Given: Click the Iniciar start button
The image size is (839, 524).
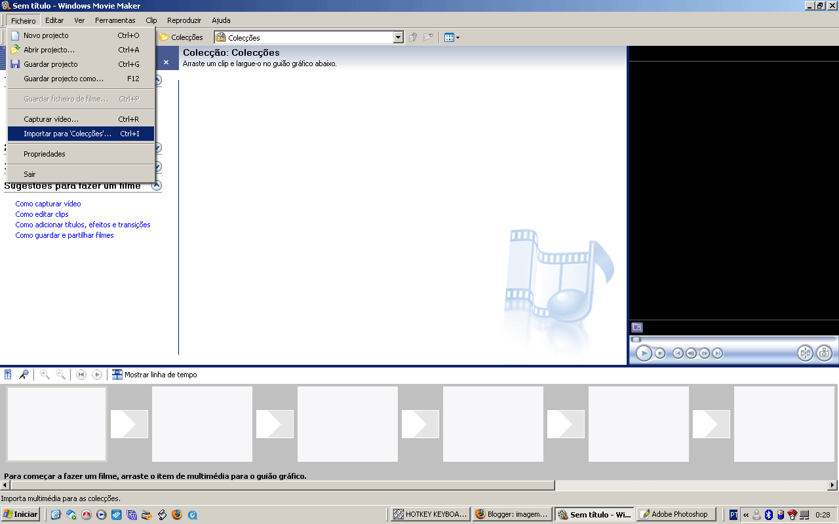Looking at the screenshot, I should (x=21, y=514).
